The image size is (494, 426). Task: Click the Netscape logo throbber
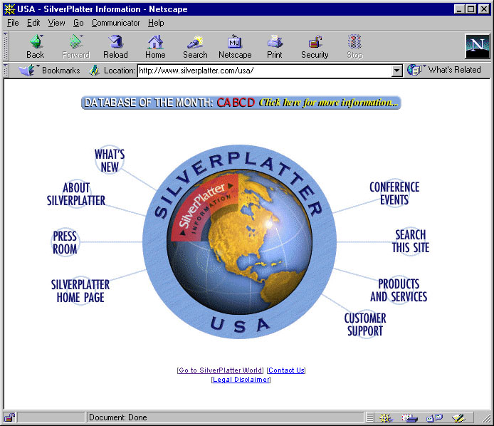[477, 46]
